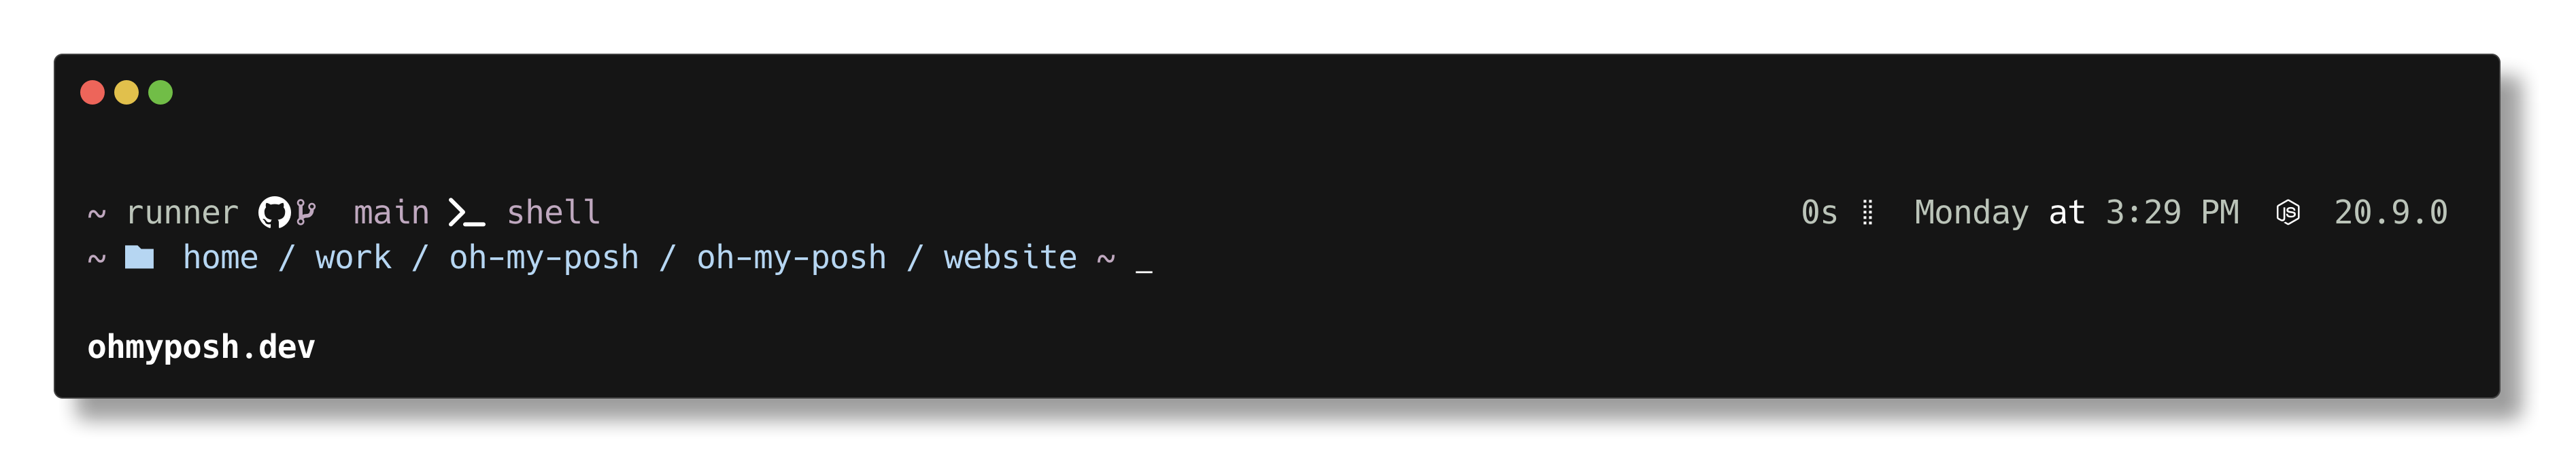Click the home path segment
Viewport: 2576px width, 474px height.
tap(220, 257)
